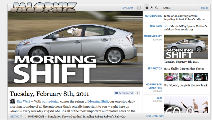The image size is (212, 120).
Task: Open the Morning Shift category in sidebar
Action: coord(153,36)
